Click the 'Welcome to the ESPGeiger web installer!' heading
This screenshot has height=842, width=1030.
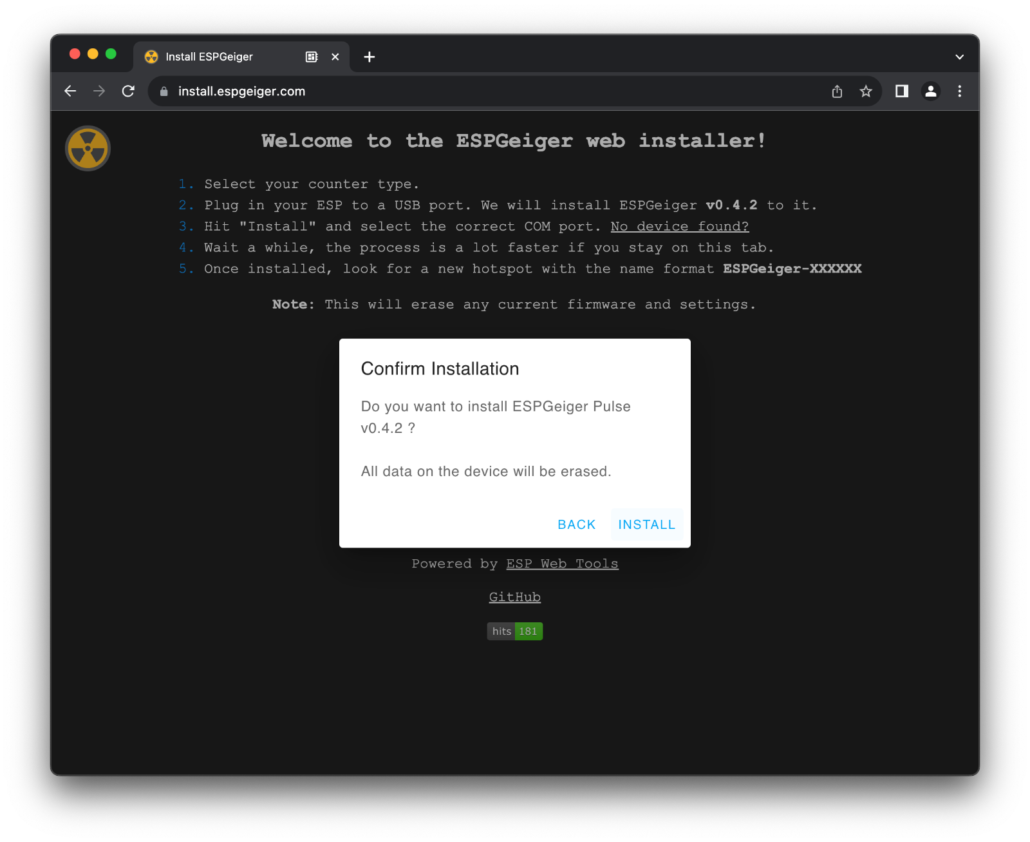(x=514, y=140)
